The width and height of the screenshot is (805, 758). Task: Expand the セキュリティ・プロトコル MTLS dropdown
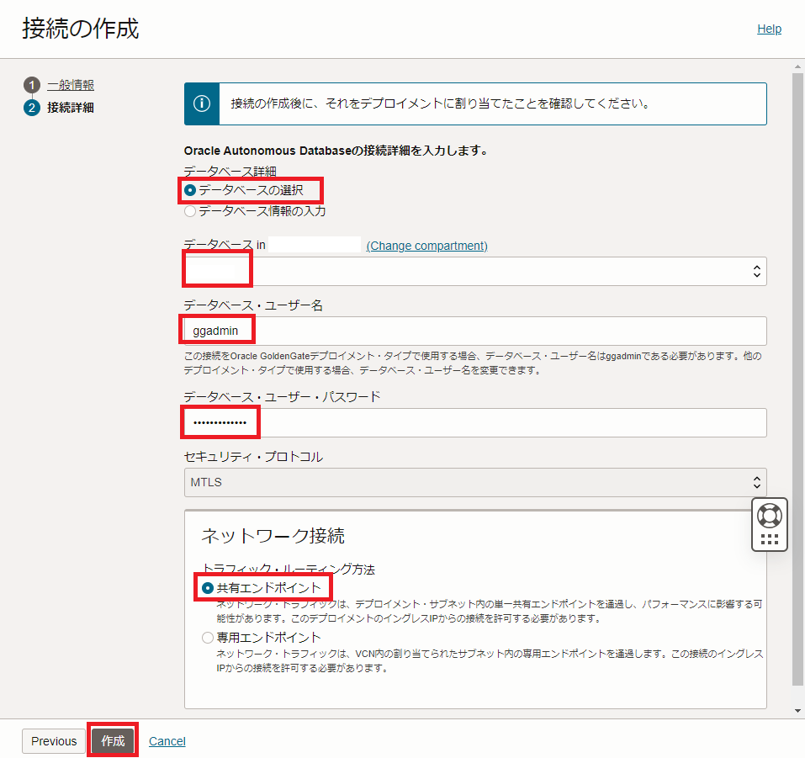point(475,482)
